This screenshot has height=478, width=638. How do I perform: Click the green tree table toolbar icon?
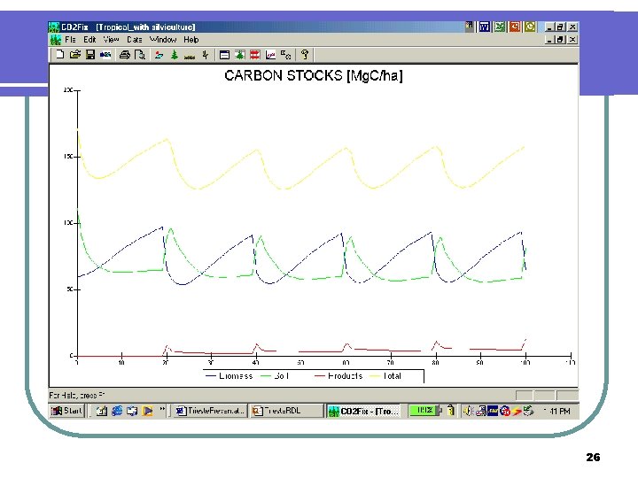pyautogui.click(x=239, y=55)
